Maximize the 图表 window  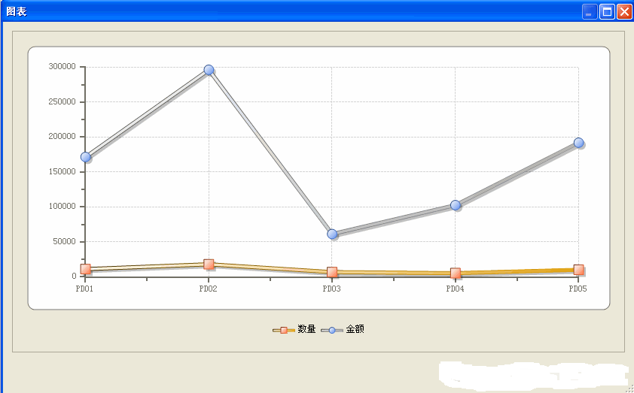(607, 12)
